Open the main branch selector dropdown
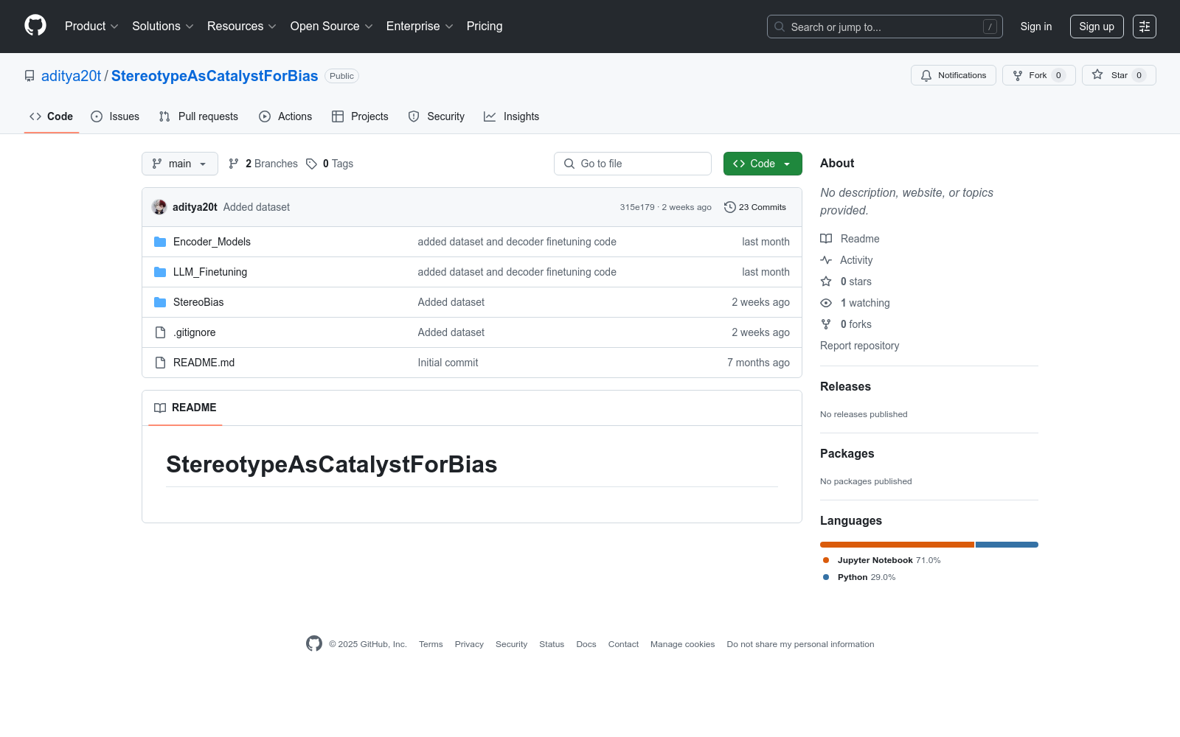Viewport: 1180px width, 737px height. (180, 164)
